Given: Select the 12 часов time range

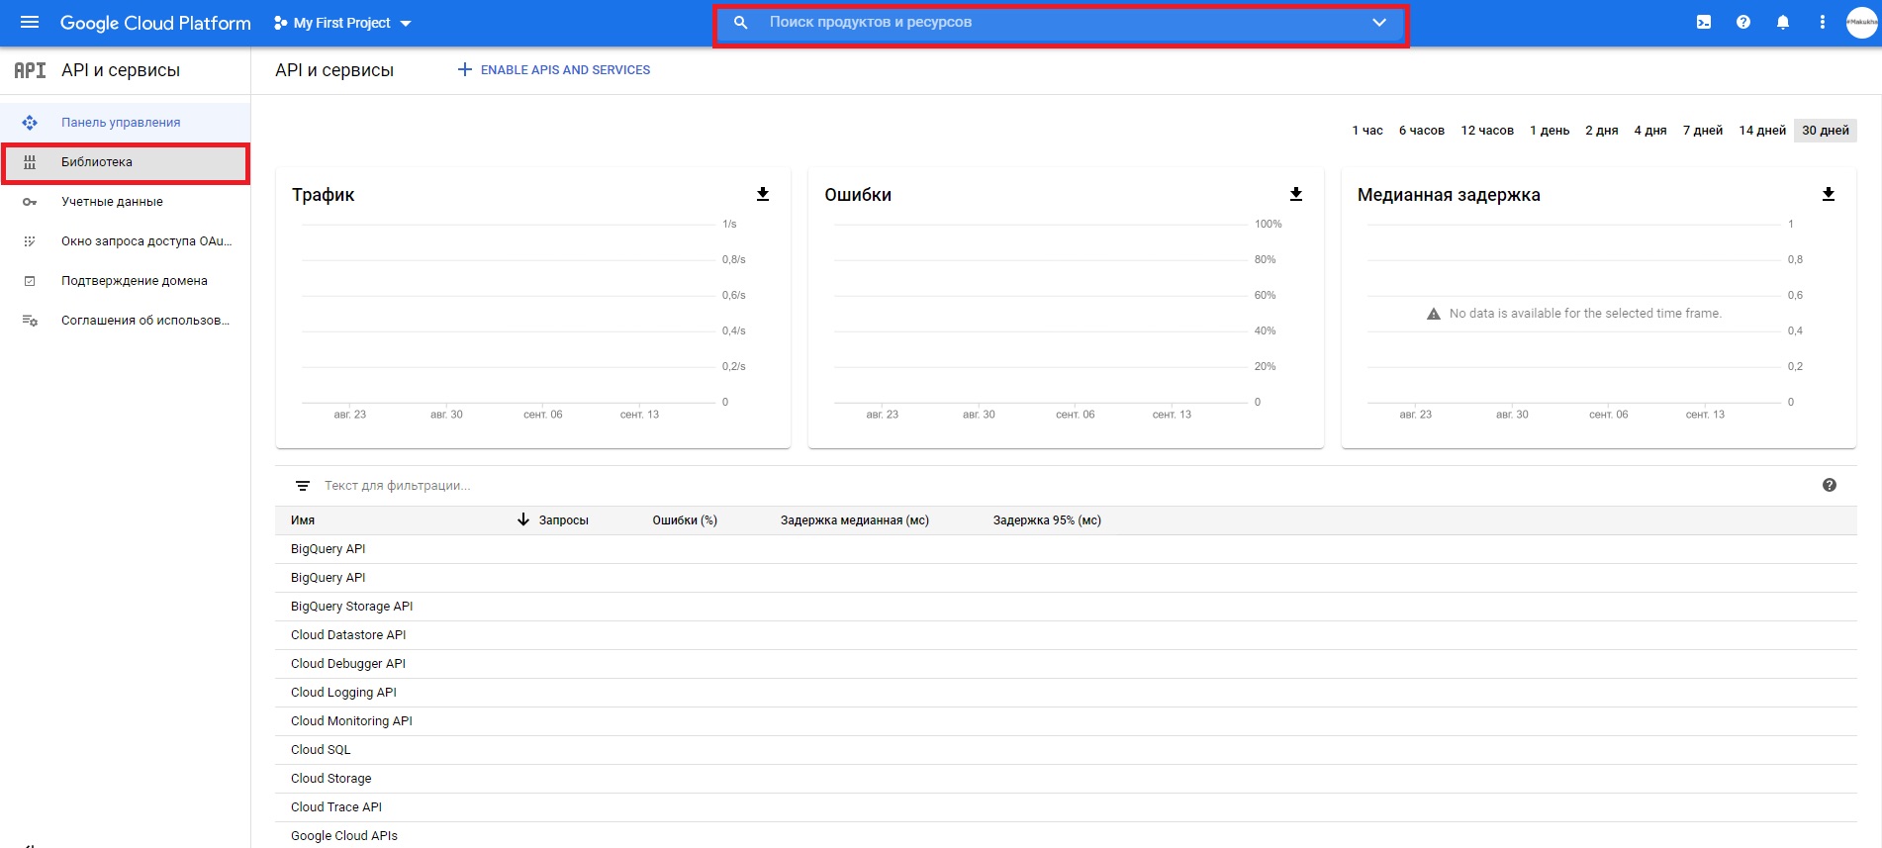Looking at the screenshot, I should 1487,131.
